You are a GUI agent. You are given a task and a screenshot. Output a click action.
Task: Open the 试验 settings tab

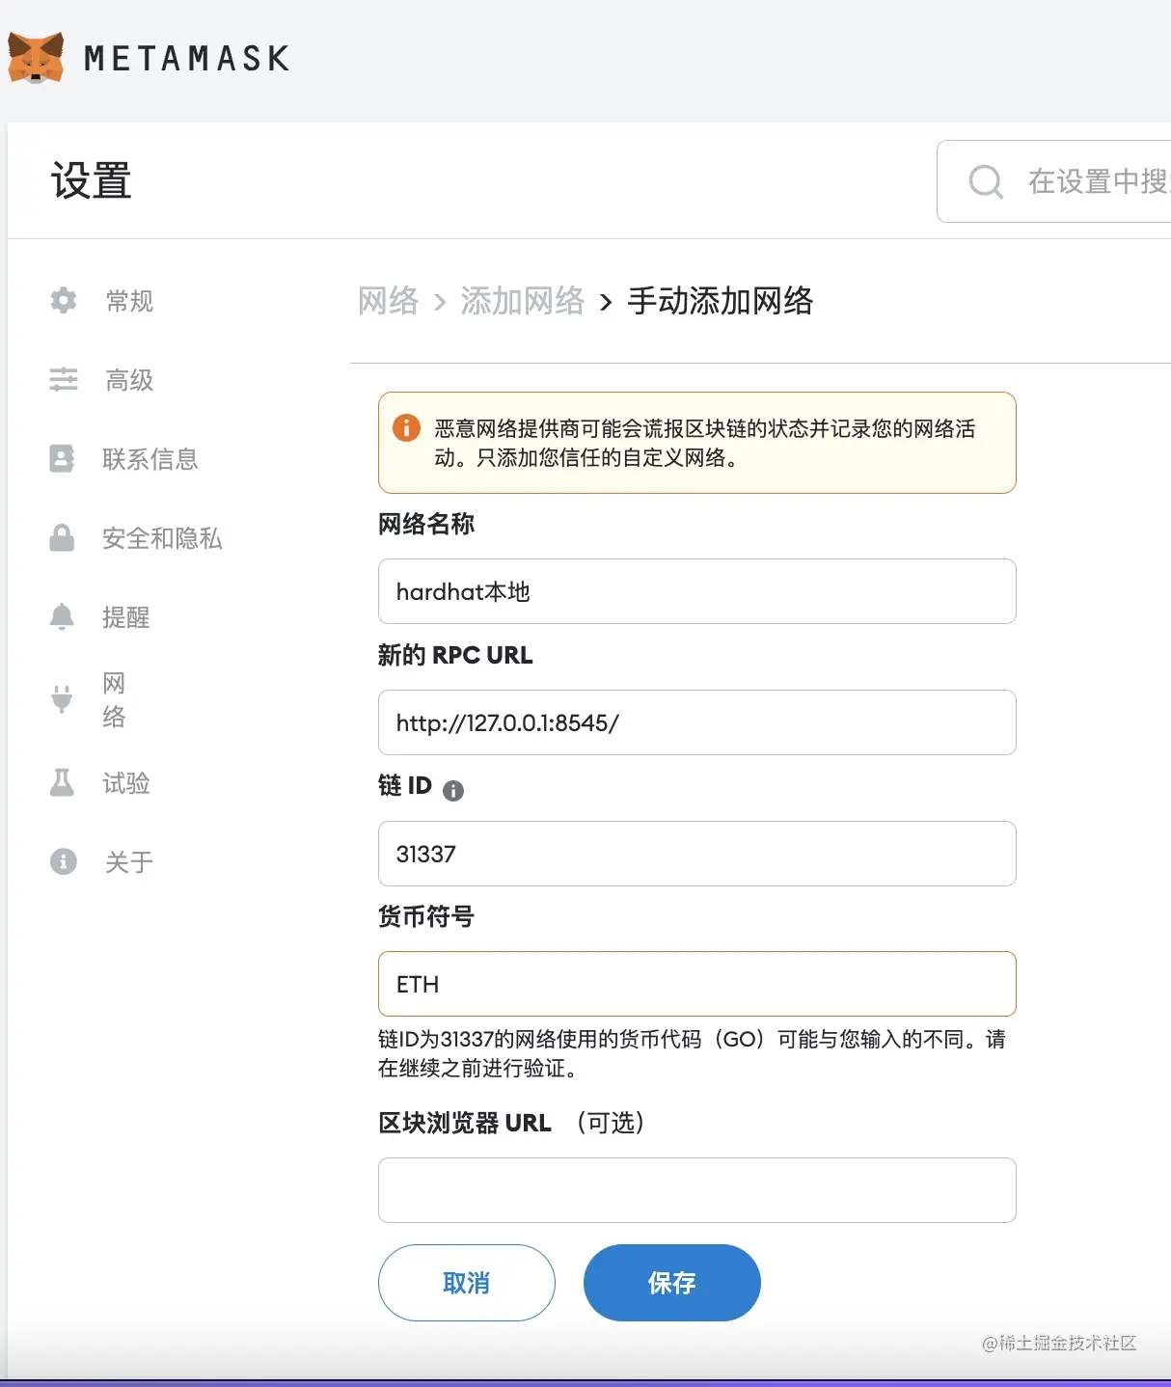(126, 783)
